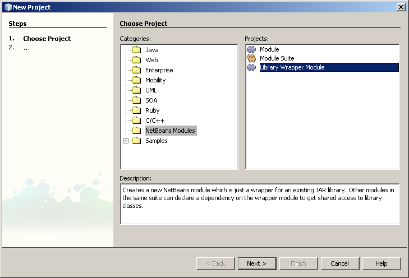Choose the Module project type
Screen dimensions: 409x278
pos(269,49)
